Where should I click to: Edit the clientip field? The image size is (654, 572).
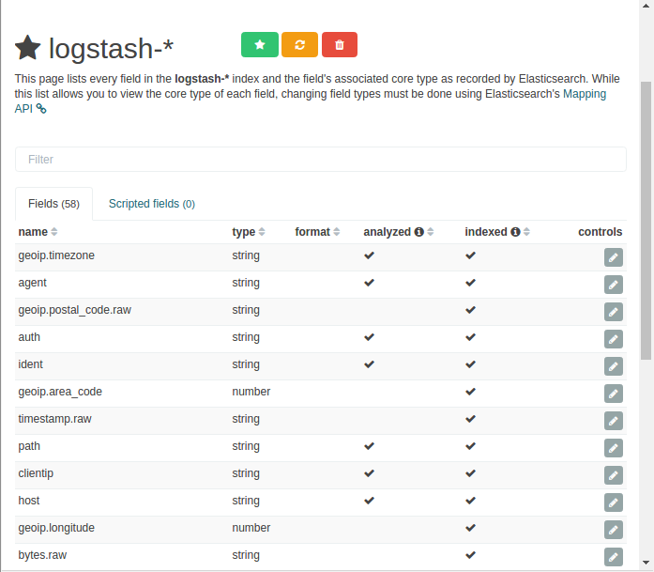click(x=613, y=475)
